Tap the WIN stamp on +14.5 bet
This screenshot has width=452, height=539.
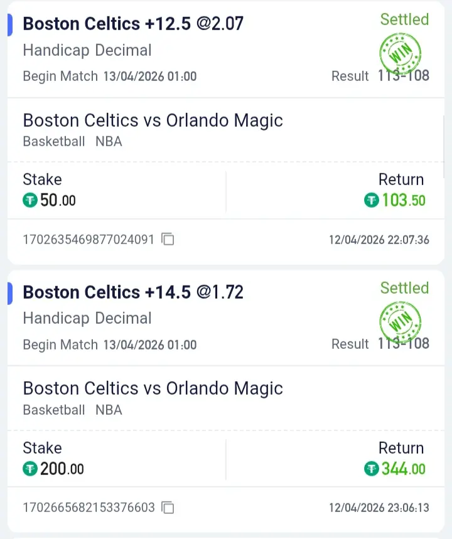(x=400, y=321)
